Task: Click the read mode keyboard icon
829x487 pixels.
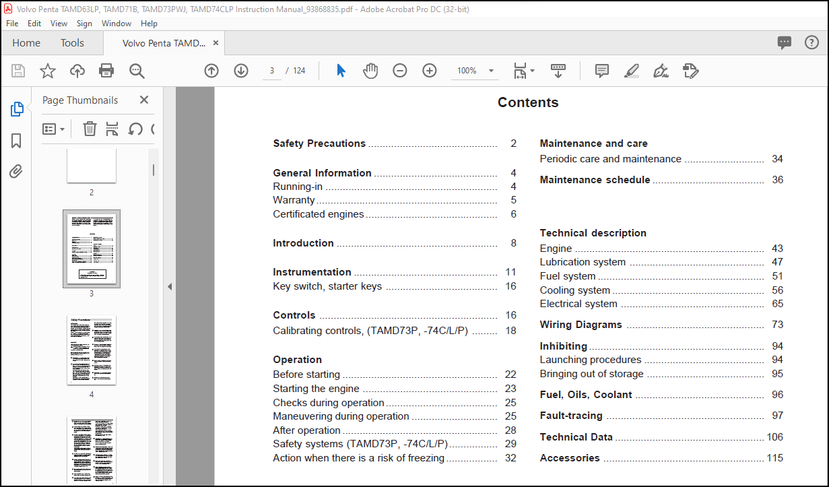Action: coord(558,71)
